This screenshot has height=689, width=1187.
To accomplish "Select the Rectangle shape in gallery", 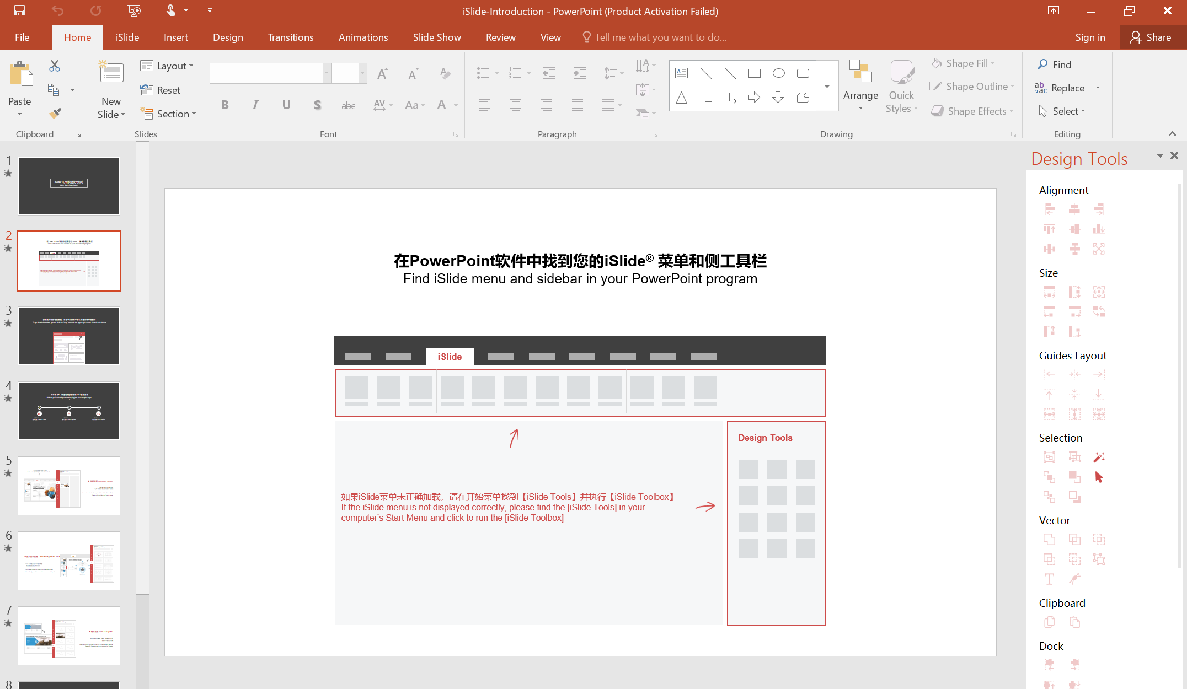I will pyautogui.click(x=754, y=73).
